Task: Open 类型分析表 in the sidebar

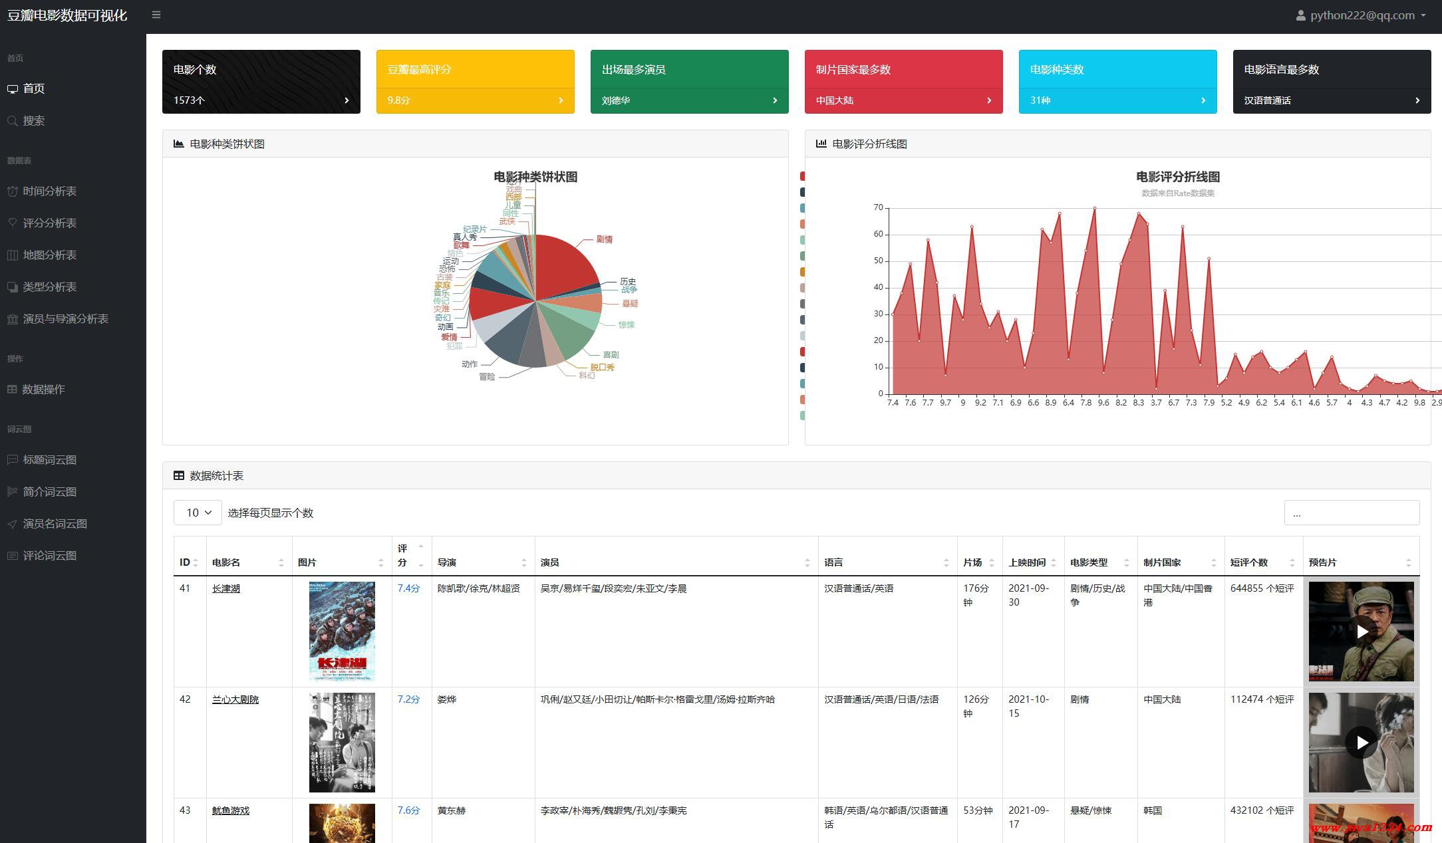Action: coord(49,287)
